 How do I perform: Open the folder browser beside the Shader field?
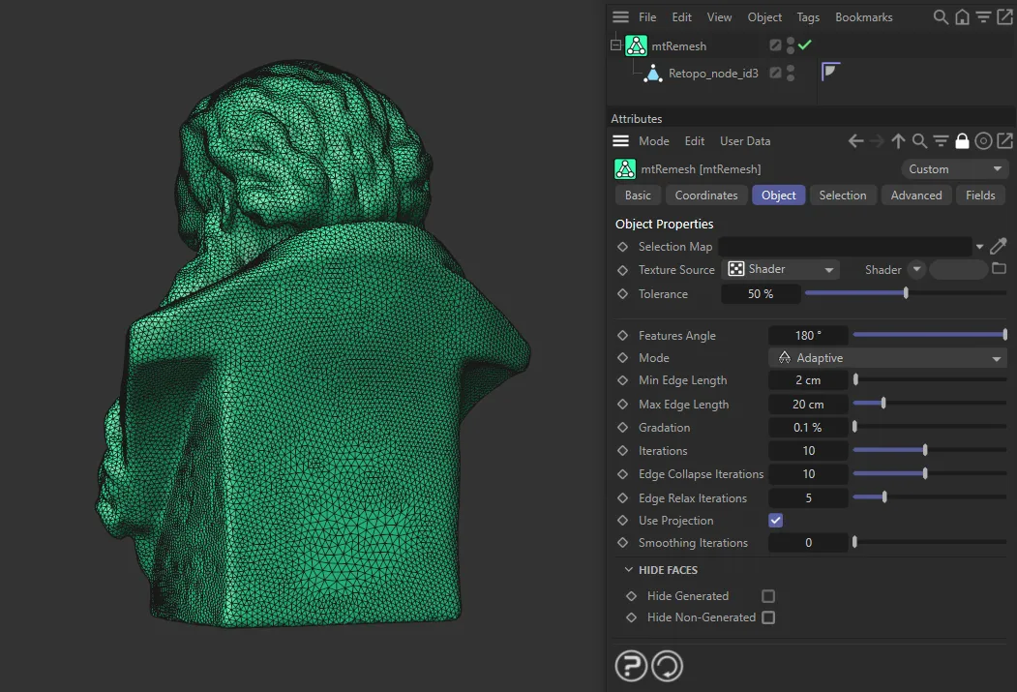click(998, 269)
